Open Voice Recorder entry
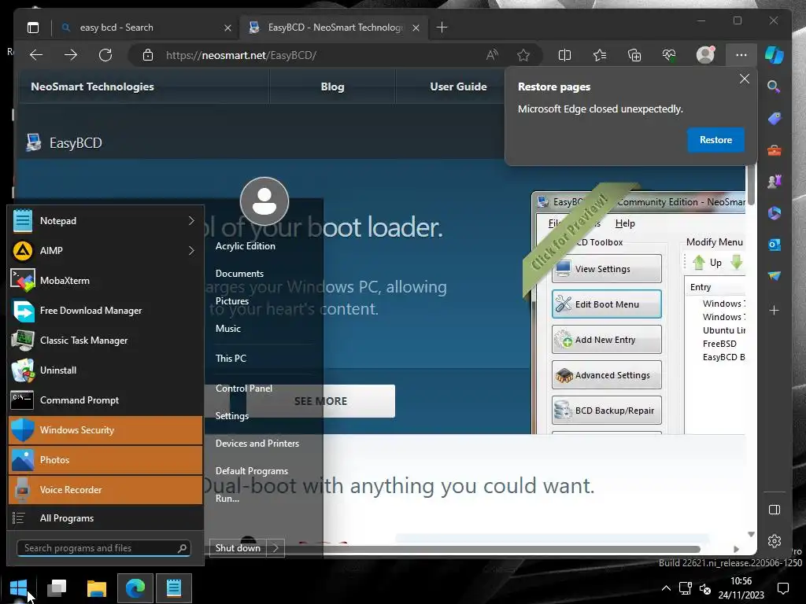The image size is (806, 604). [105, 489]
